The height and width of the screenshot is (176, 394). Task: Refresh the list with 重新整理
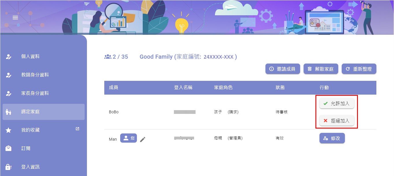click(x=359, y=69)
